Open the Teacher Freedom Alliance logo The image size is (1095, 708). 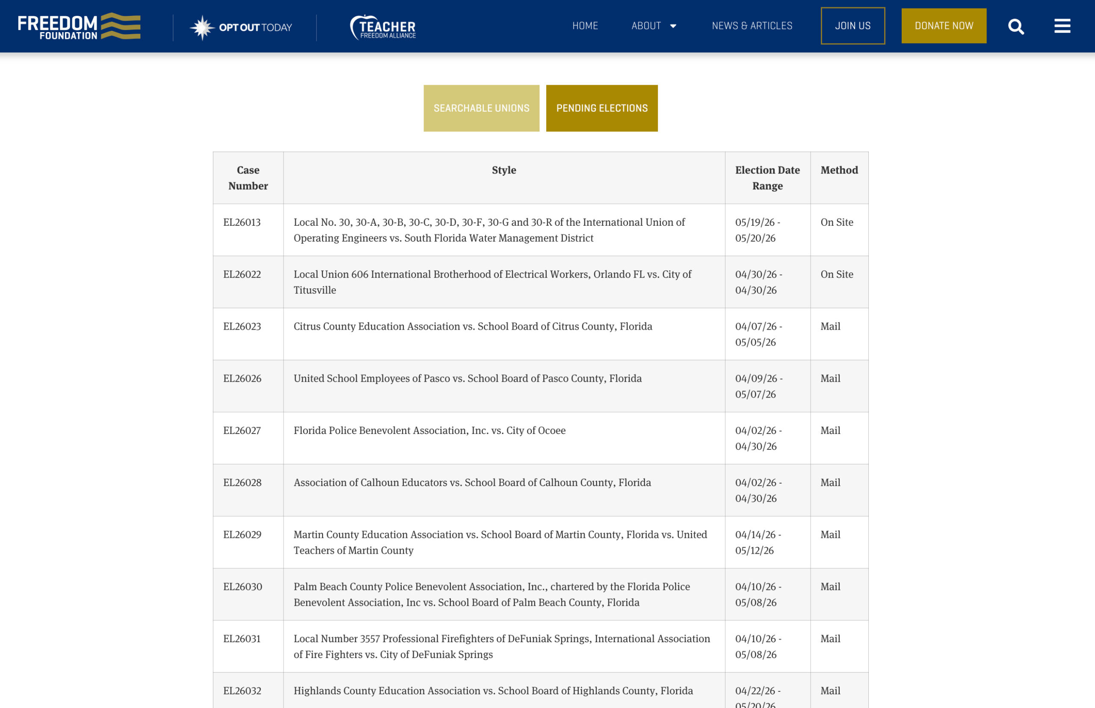click(383, 27)
